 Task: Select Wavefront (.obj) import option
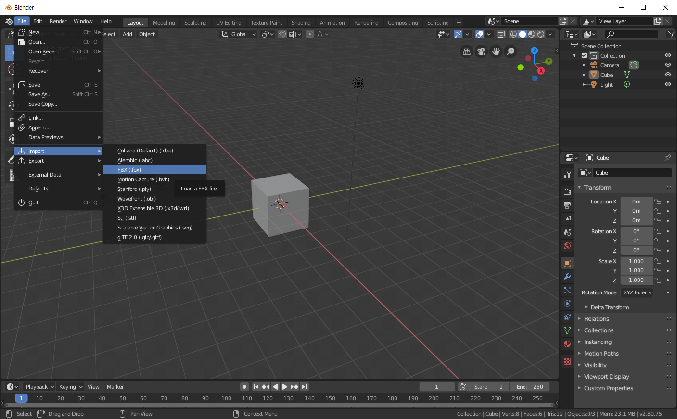coord(155,199)
